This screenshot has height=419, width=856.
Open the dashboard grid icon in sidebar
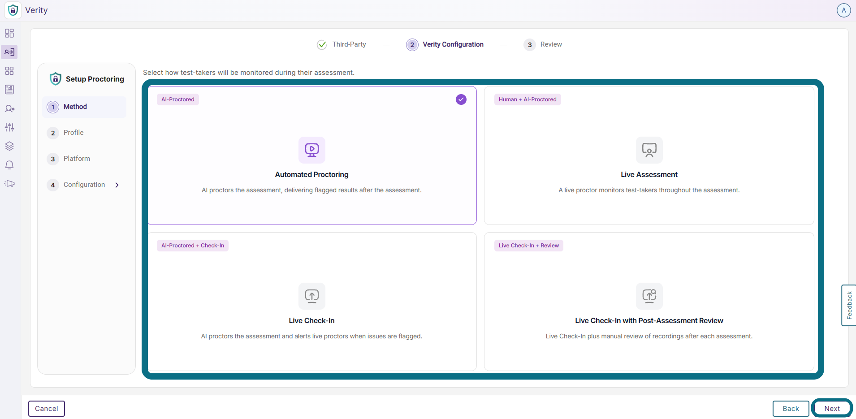(x=9, y=33)
